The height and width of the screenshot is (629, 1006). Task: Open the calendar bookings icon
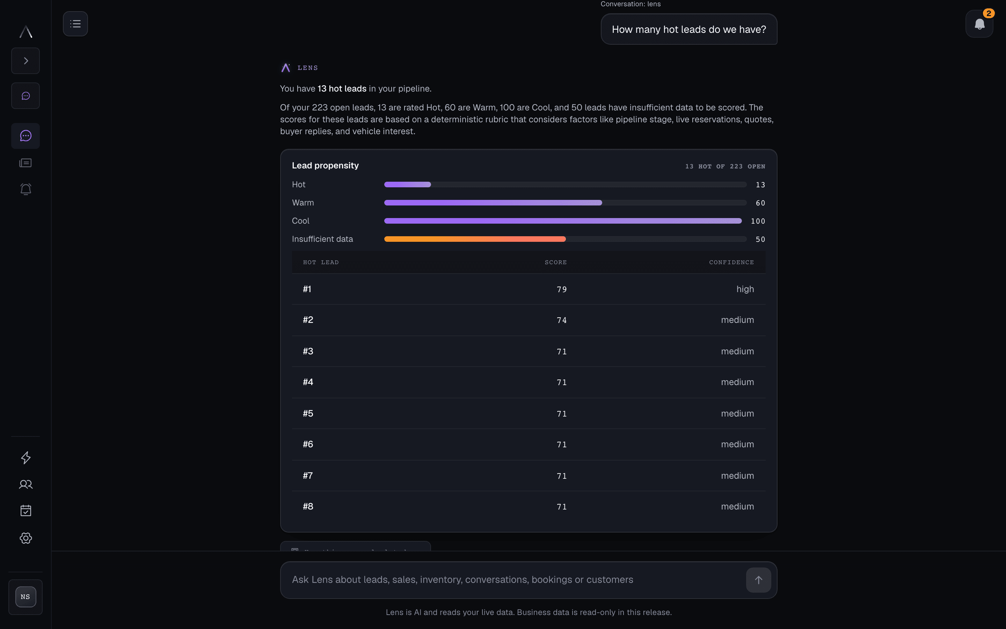25,511
